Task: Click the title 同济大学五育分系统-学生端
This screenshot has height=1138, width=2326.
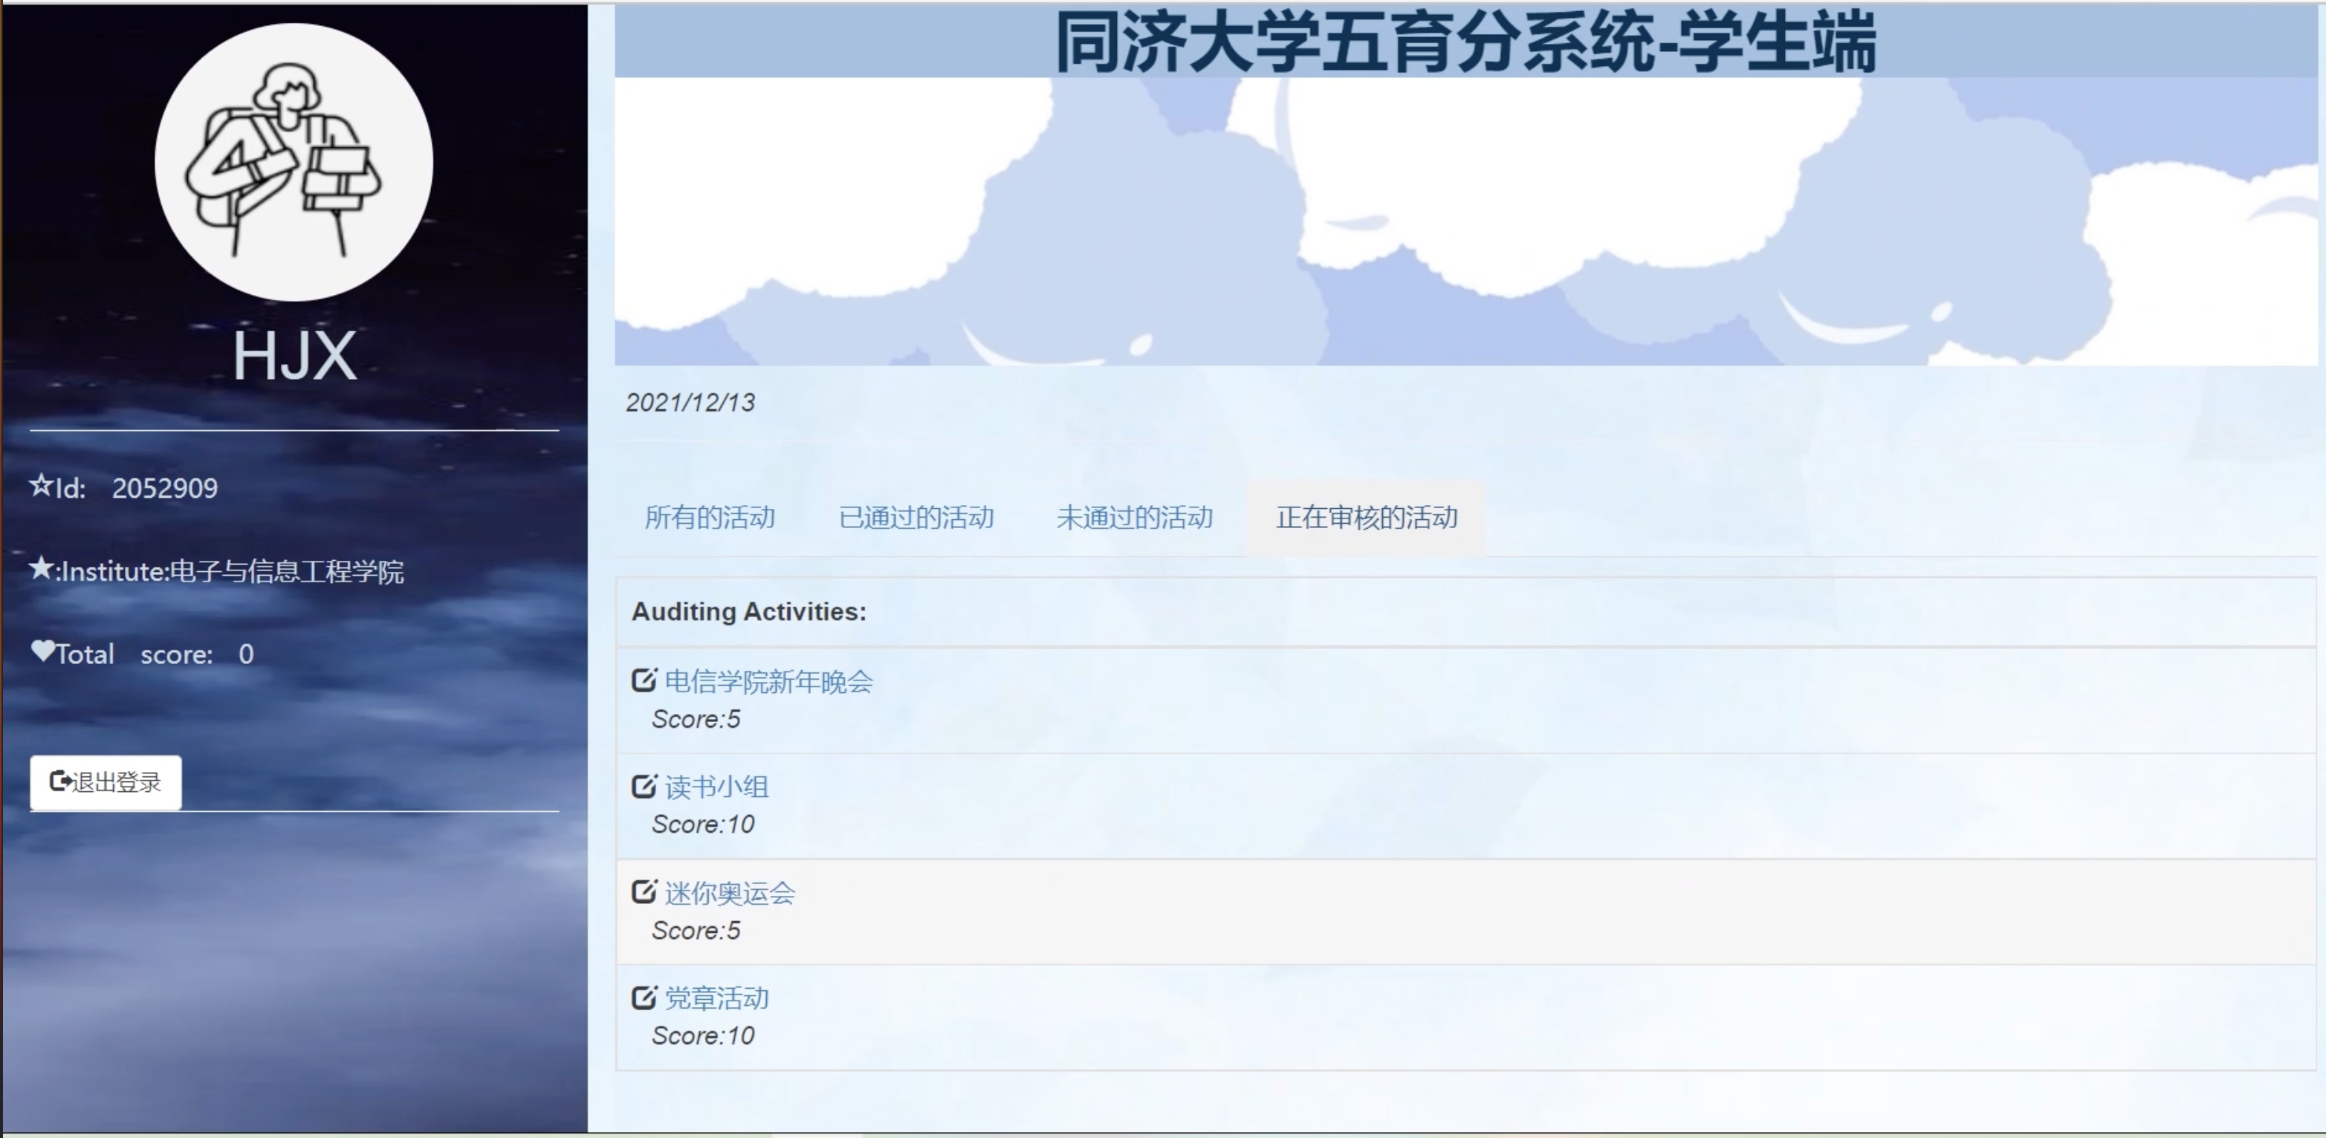Action: [1466, 42]
